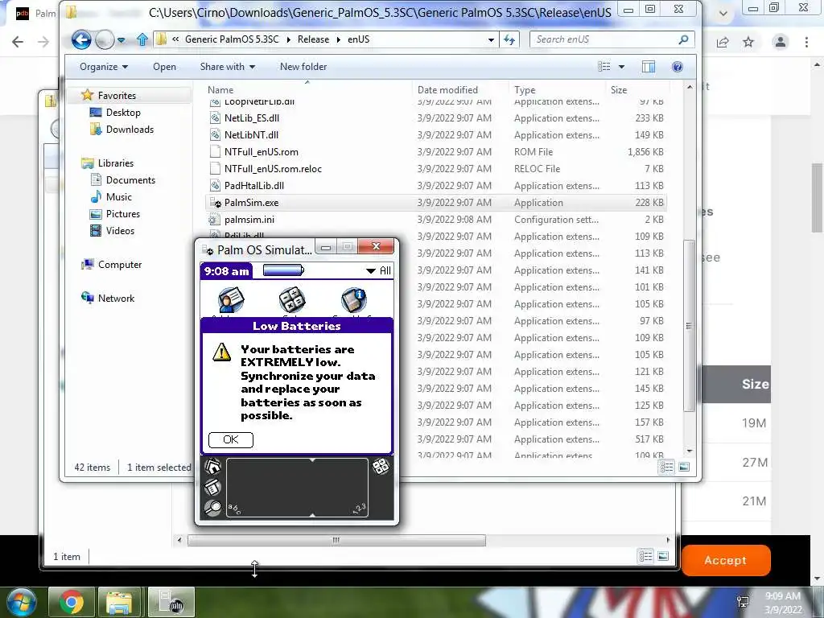
Task: Refresh the enUS folder view
Action: point(509,39)
